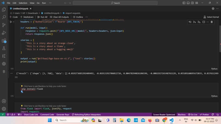Image resolution: width=221 pixels, height=124 pixels.
Task: Delete the cell with trash icon
Action: coord(212,22)
